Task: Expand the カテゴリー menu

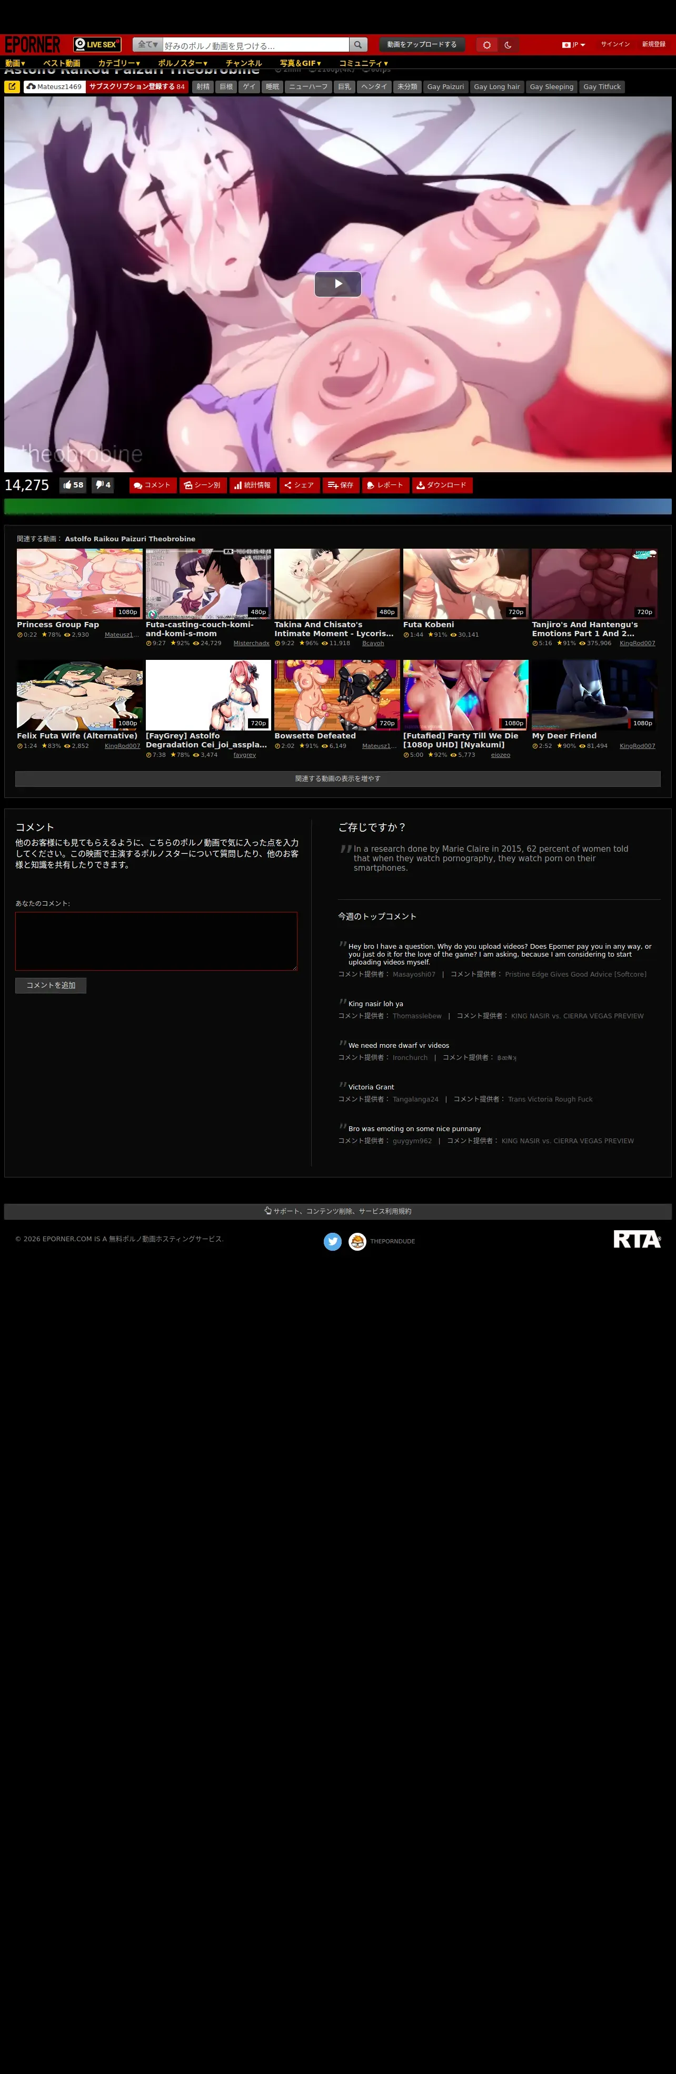Action: click(119, 63)
